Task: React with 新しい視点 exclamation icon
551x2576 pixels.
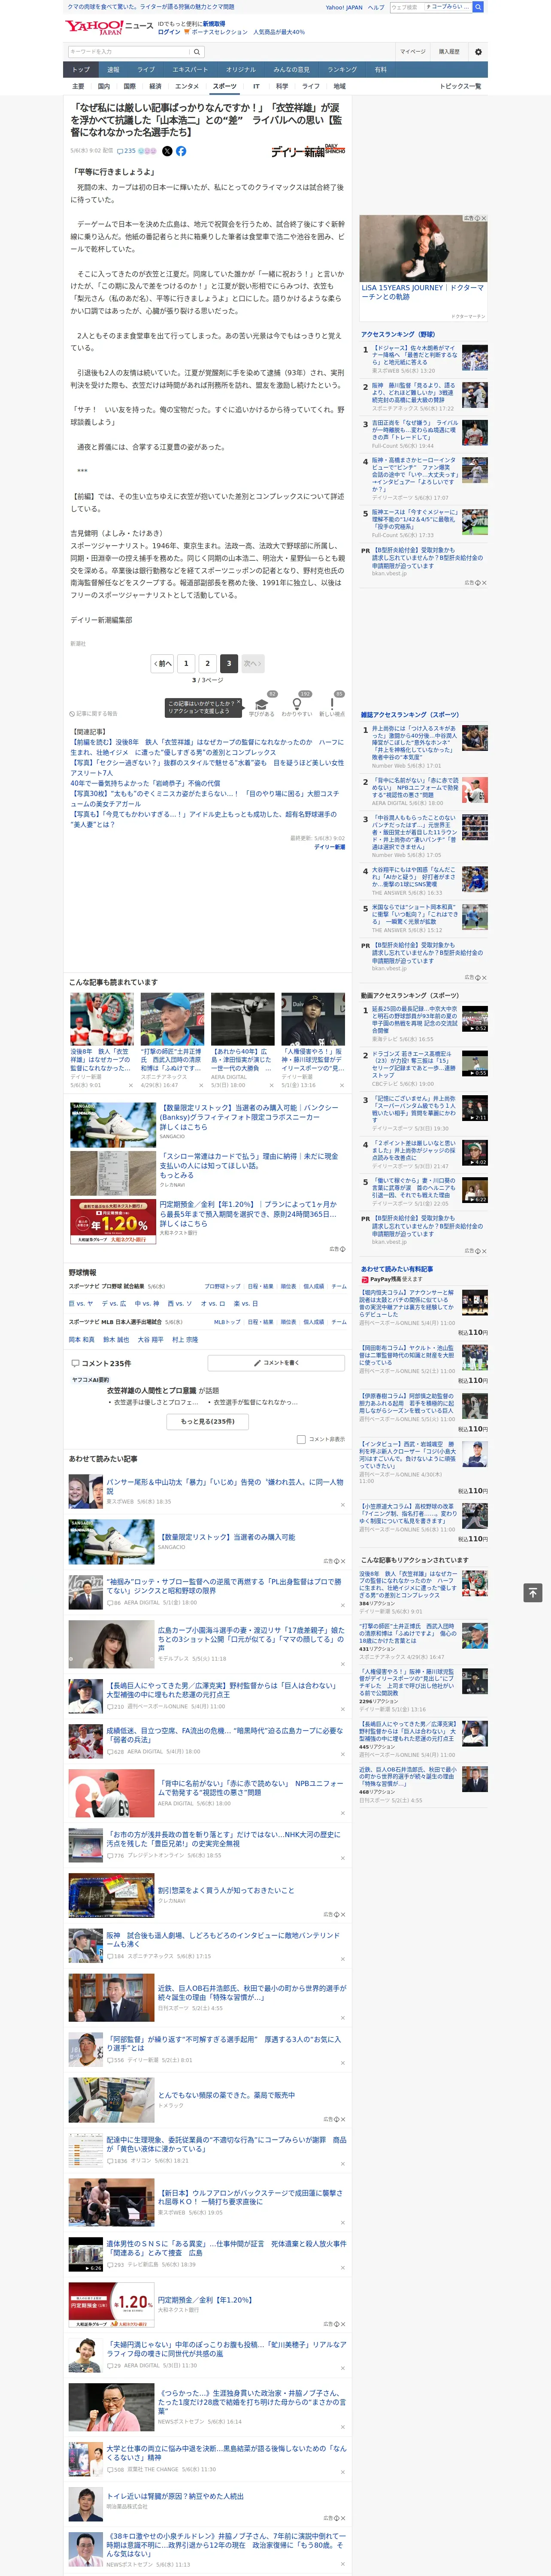Action: tap(332, 706)
